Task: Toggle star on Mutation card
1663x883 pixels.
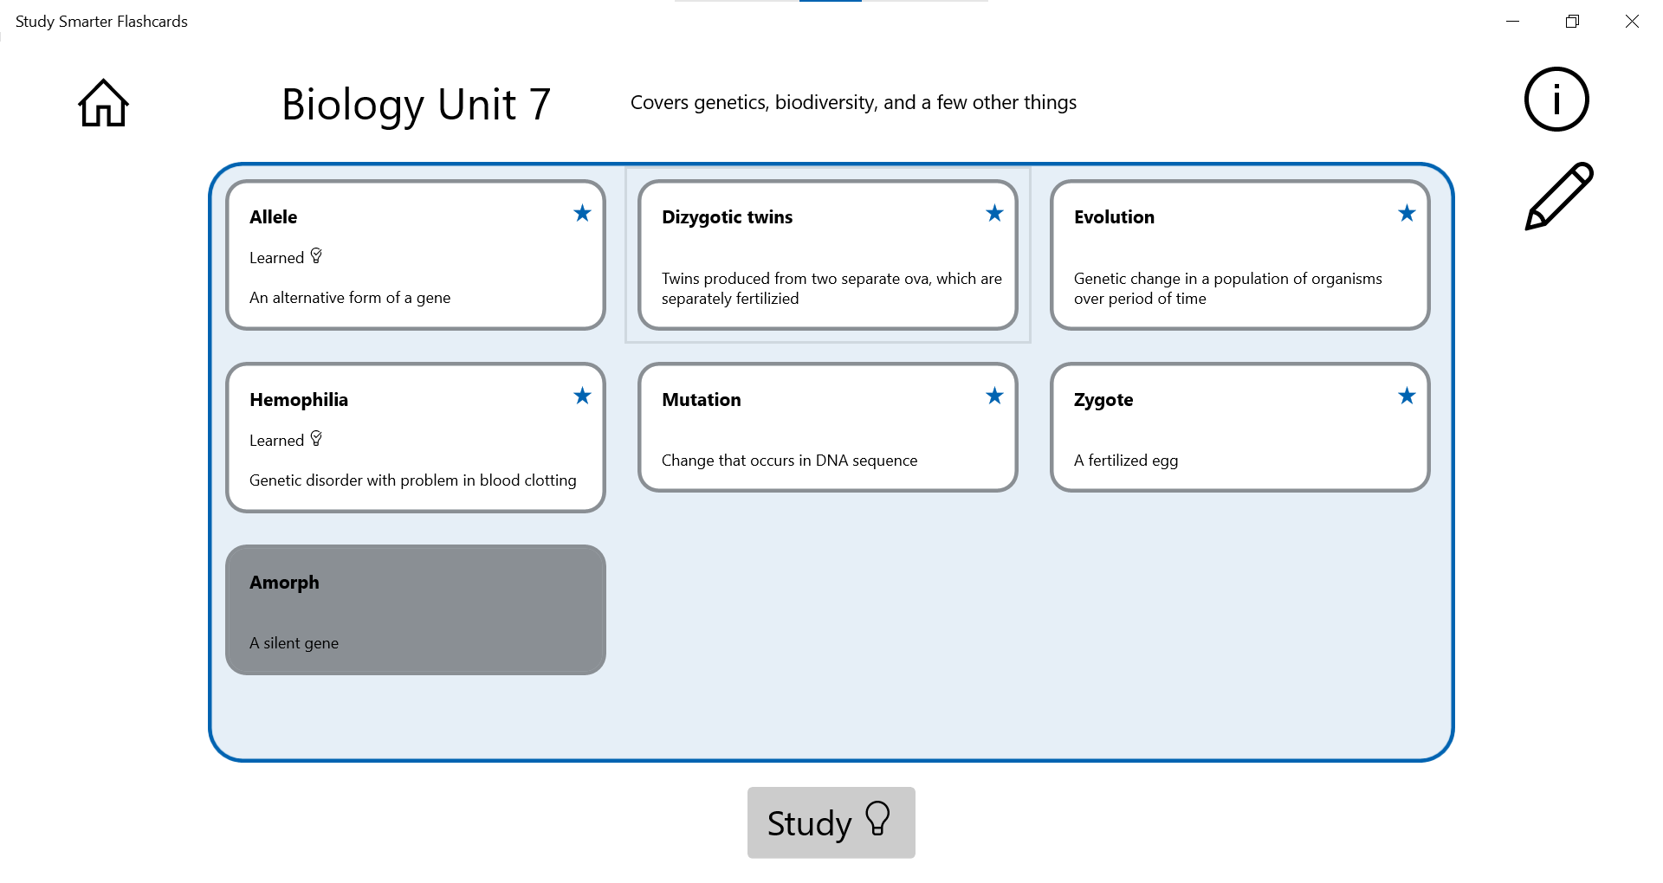Action: tap(994, 396)
